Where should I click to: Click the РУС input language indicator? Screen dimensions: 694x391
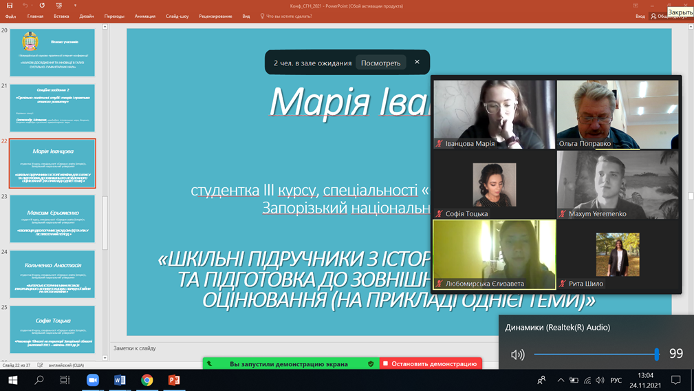[616, 381]
